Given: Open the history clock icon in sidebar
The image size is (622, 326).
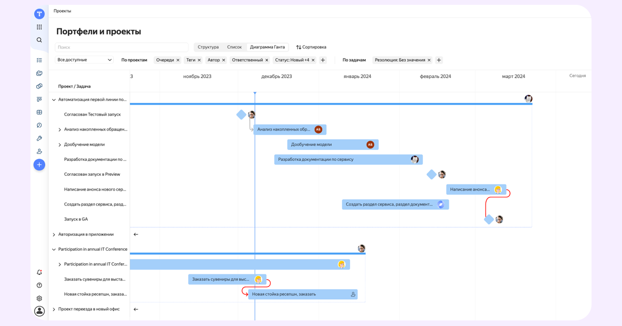Looking at the screenshot, I should [39, 125].
